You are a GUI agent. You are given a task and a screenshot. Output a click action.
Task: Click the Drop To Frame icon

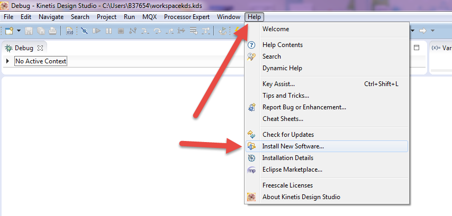(194, 31)
